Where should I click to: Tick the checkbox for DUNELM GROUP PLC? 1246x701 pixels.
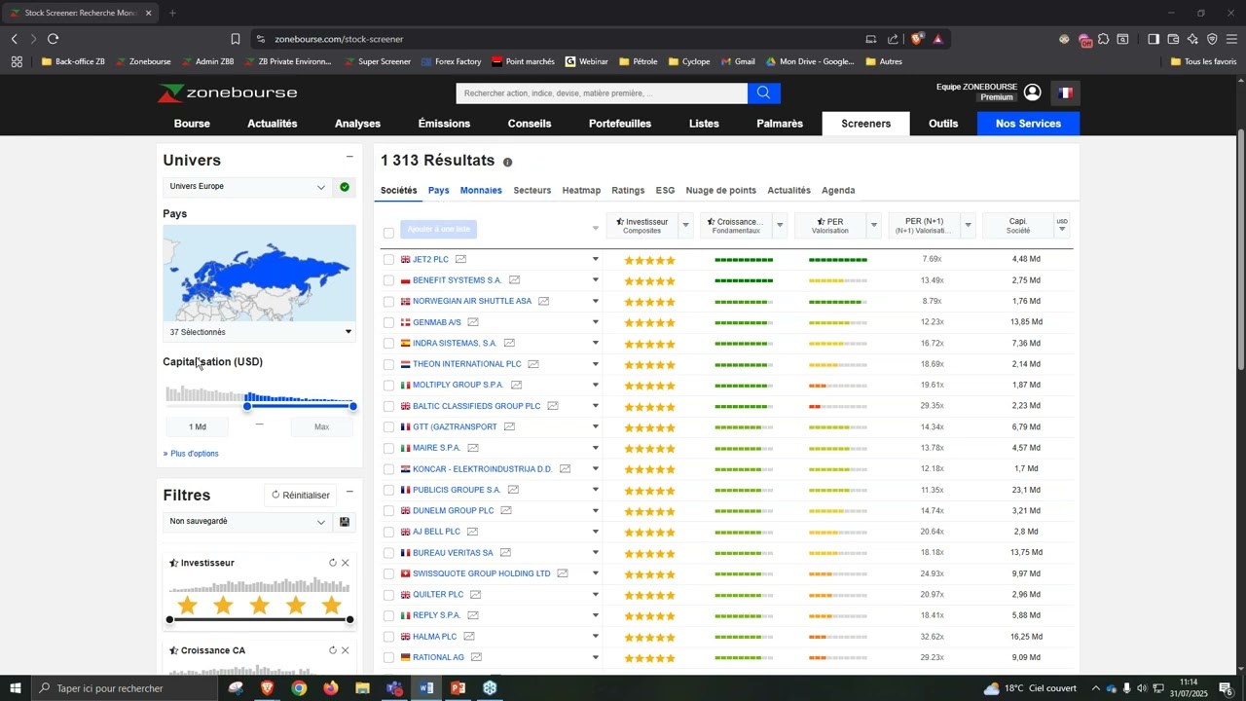coord(388,511)
